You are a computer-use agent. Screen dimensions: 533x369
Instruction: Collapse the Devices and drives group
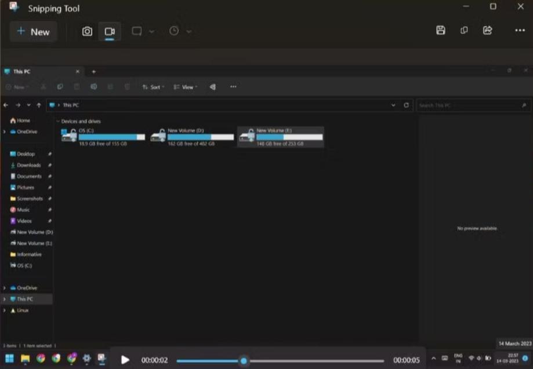pos(58,121)
